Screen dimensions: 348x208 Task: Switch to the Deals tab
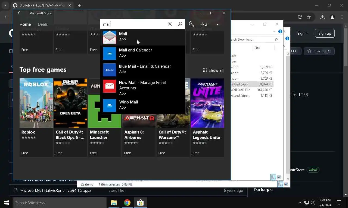tap(42, 24)
